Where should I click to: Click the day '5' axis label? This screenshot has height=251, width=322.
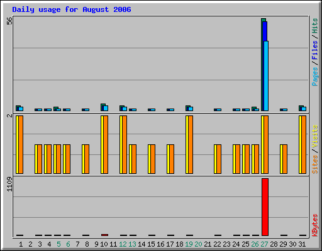pyautogui.click(x=58, y=244)
